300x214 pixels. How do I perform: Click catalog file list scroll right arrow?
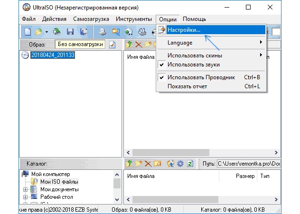point(276,200)
